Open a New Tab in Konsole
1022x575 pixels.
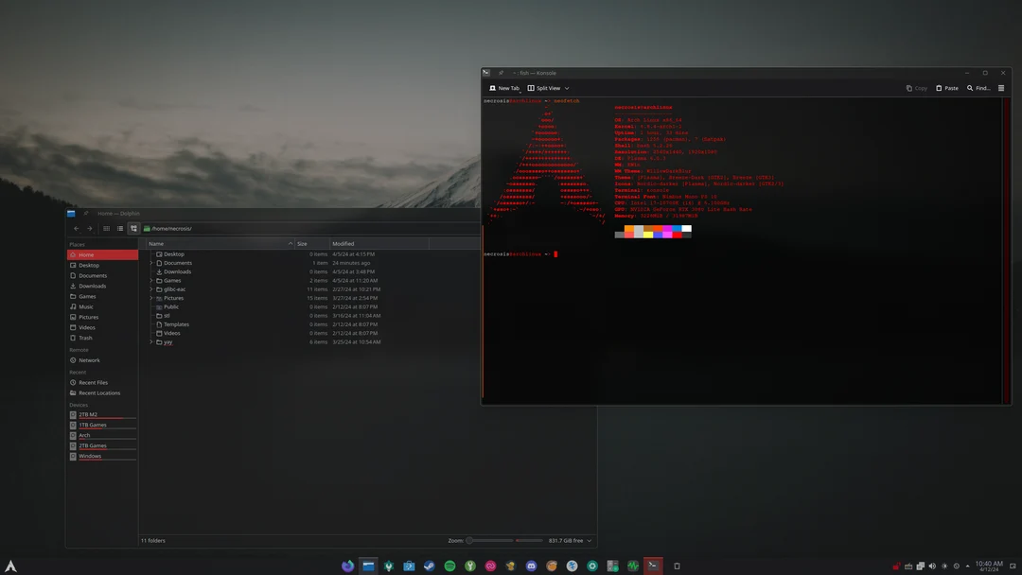504,87
